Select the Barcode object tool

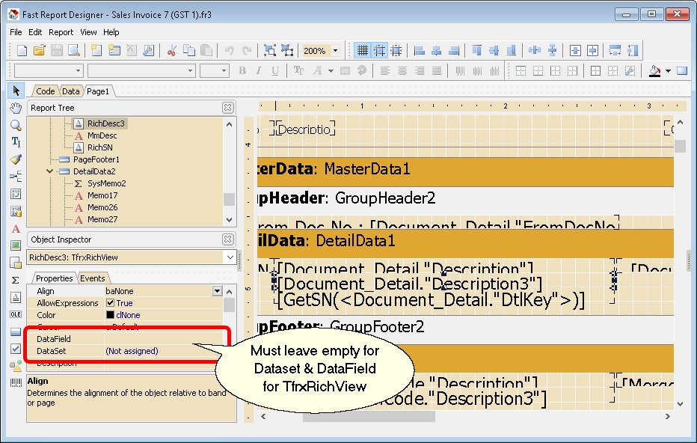coord(16,382)
